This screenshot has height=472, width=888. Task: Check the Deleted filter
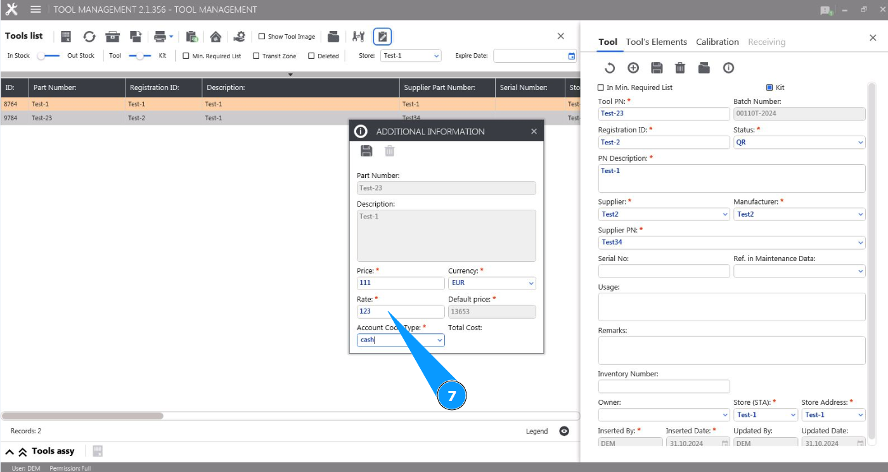pos(311,56)
